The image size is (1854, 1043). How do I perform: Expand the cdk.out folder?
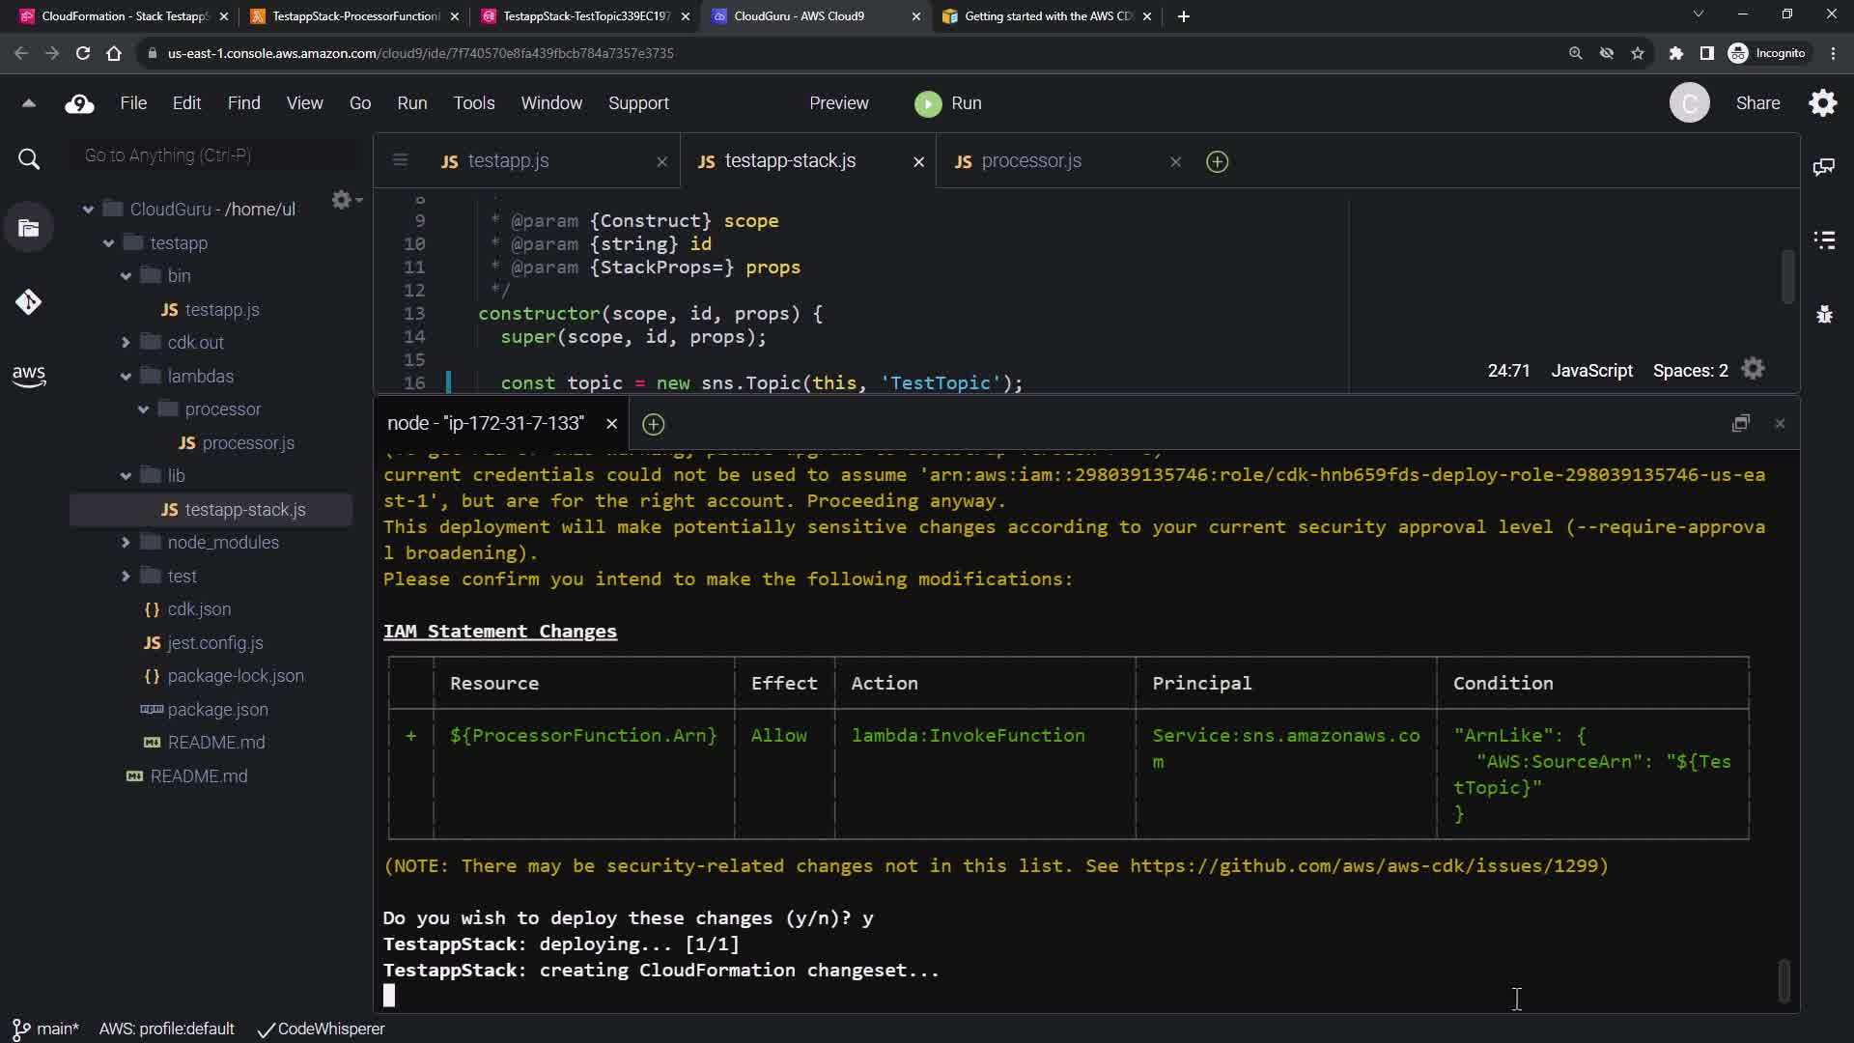point(126,343)
